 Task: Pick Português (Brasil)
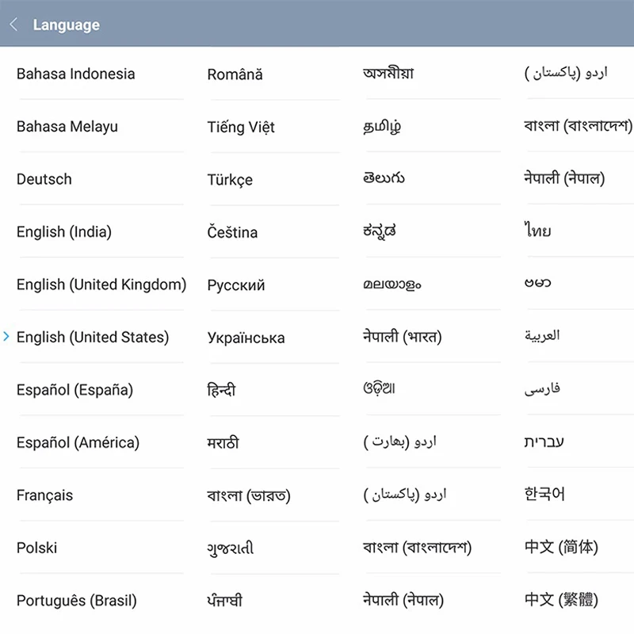(x=76, y=601)
